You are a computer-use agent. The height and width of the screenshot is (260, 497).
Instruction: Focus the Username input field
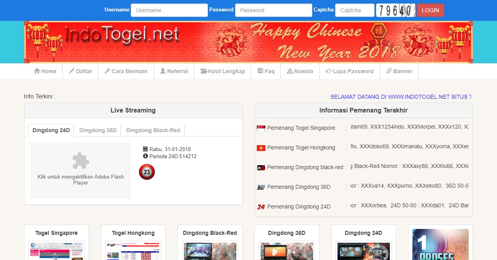(x=169, y=10)
